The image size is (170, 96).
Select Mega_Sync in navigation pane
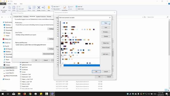click(7, 39)
